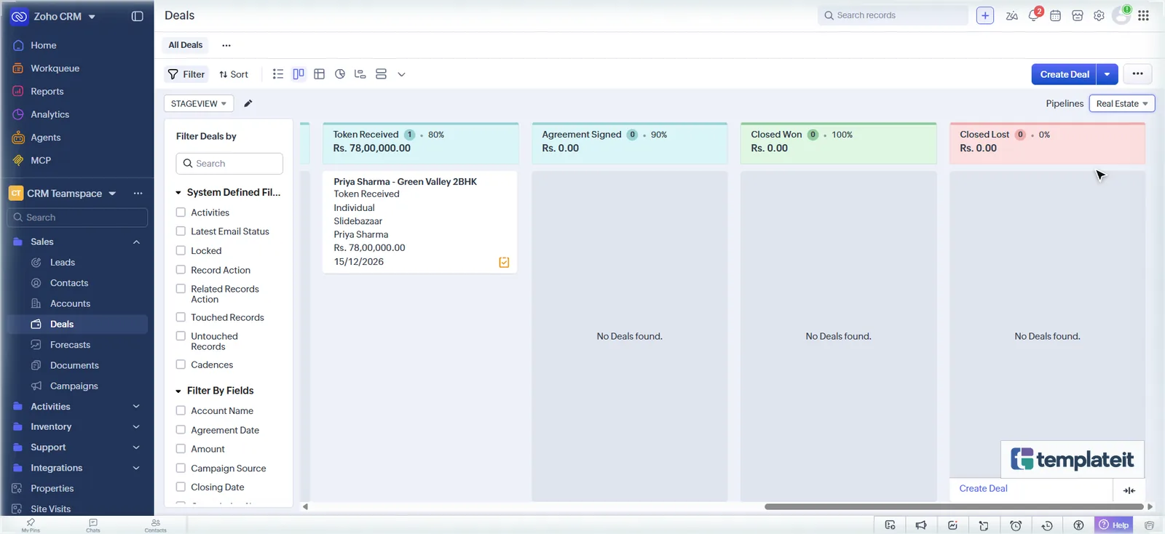Image resolution: width=1165 pixels, height=534 pixels.
Task: Check the Touched Records checkbox
Action: (181, 317)
